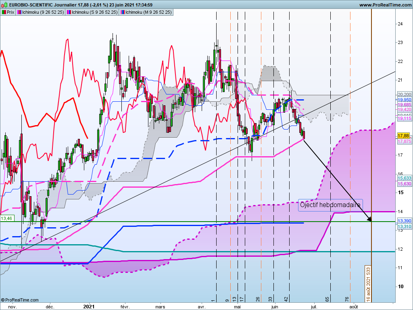413x310 pixels.
Task: Click the vertical line marker numbered 33
Action: click(270, 300)
